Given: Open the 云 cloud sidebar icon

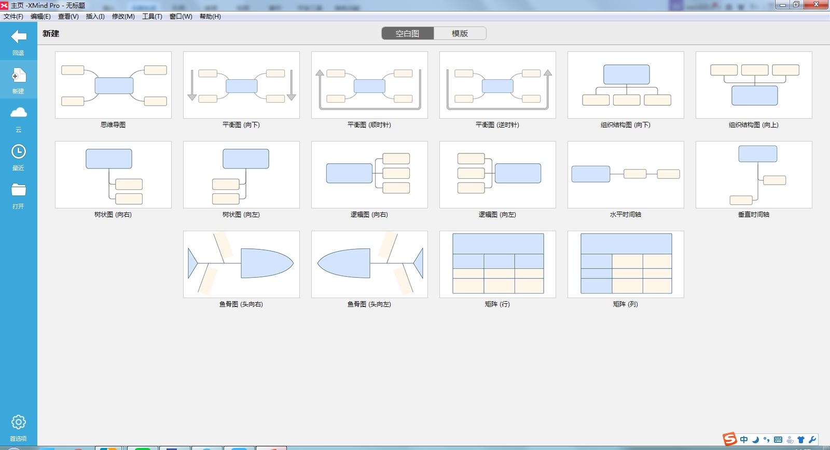Looking at the screenshot, I should pos(19,113).
